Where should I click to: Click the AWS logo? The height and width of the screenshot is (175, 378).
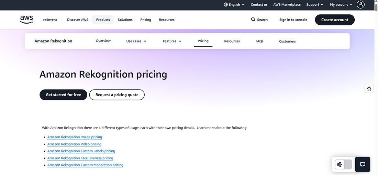tap(26, 20)
